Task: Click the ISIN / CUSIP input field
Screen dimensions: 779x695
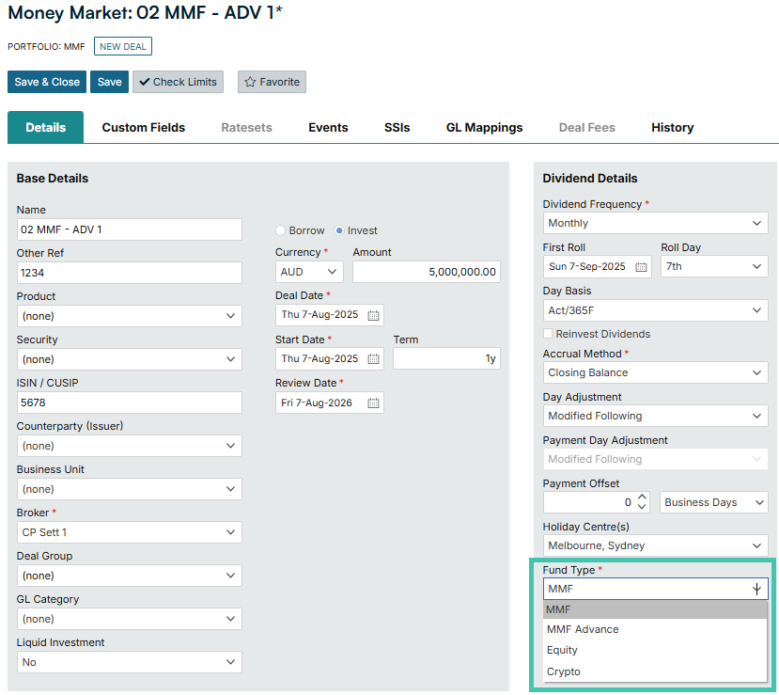Action: click(x=129, y=403)
